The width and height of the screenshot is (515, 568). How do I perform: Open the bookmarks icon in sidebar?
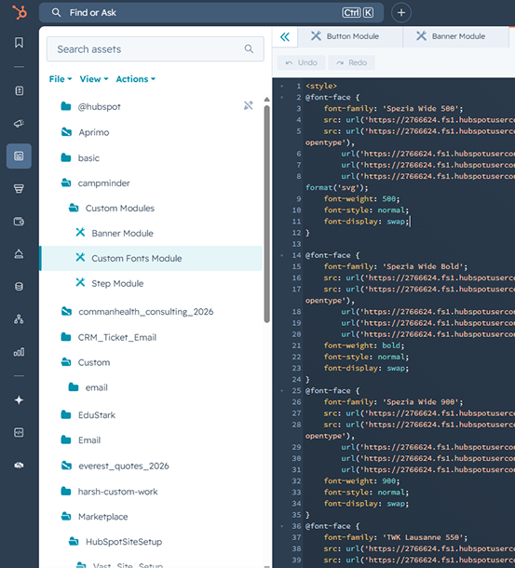[19, 43]
